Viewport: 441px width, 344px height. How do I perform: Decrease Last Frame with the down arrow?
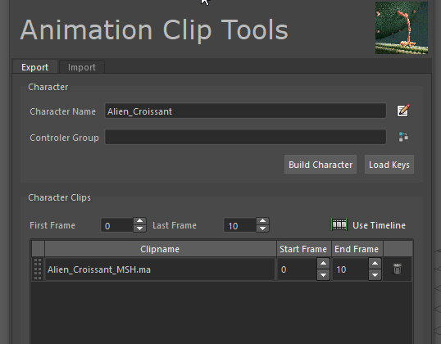click(262, 229)
